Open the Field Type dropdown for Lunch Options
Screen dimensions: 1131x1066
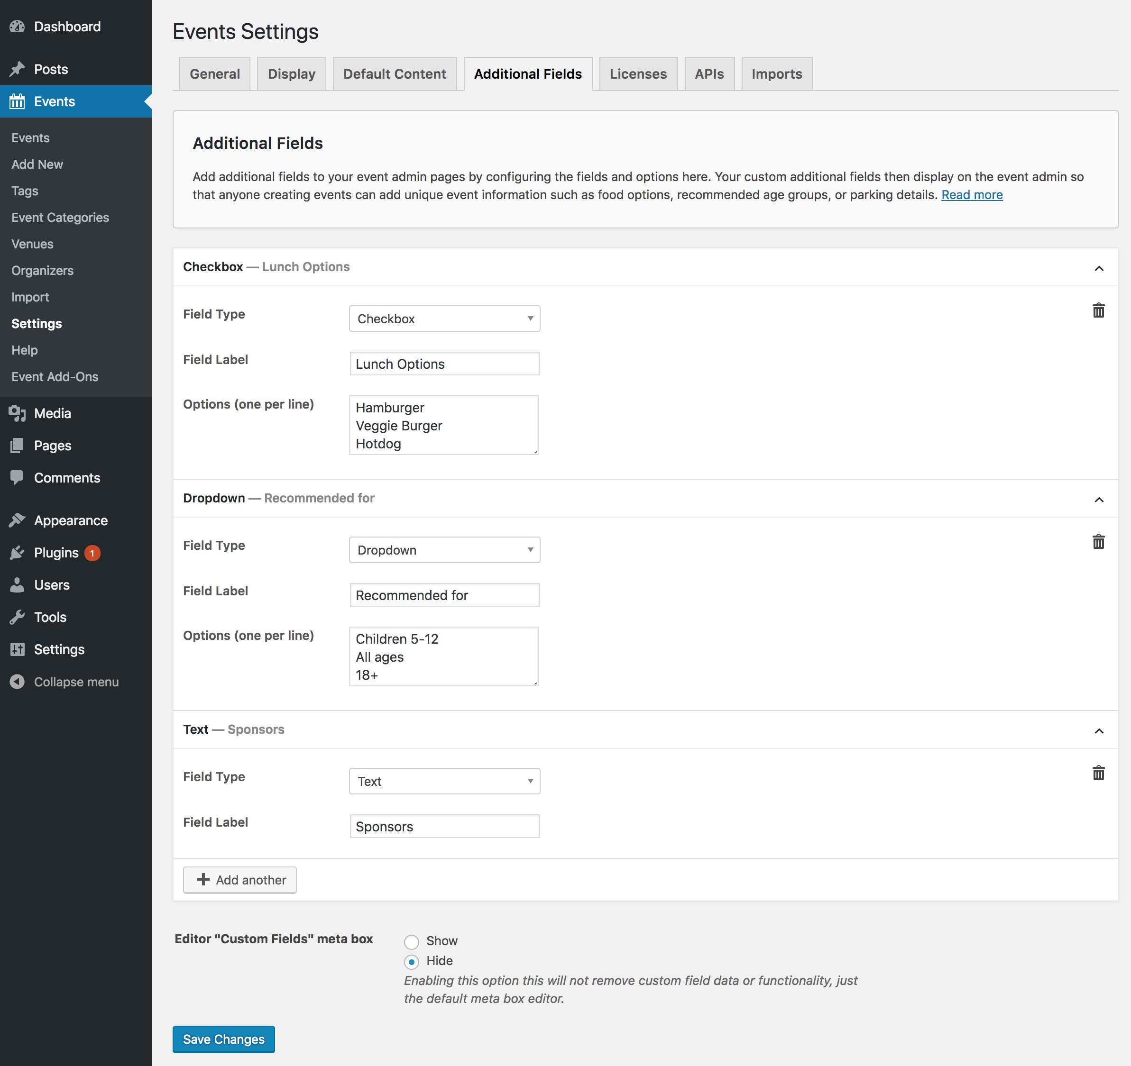pos(444,319)
